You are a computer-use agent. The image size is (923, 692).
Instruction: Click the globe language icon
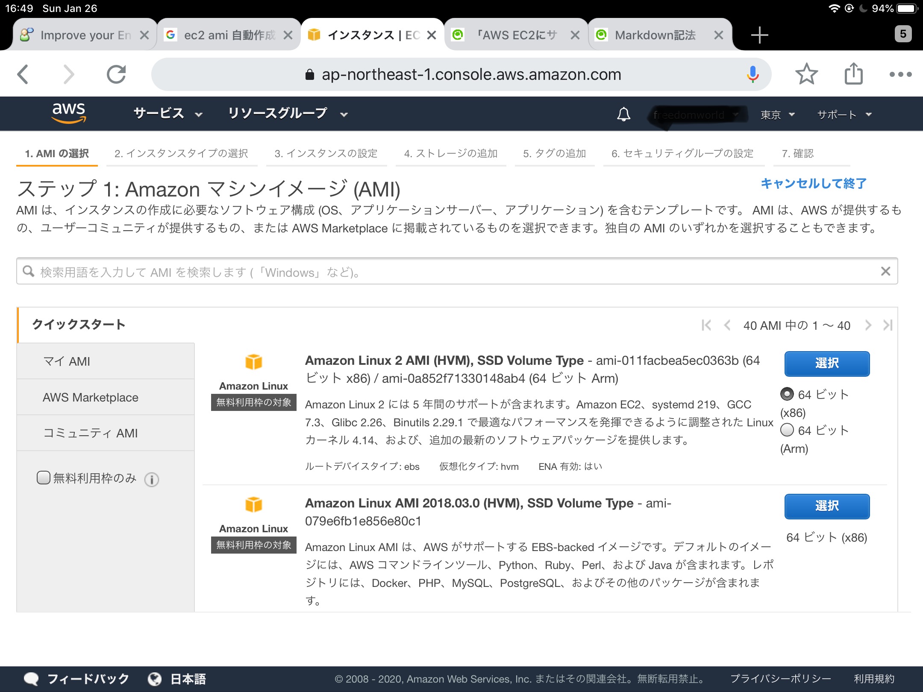pos(154,679)
